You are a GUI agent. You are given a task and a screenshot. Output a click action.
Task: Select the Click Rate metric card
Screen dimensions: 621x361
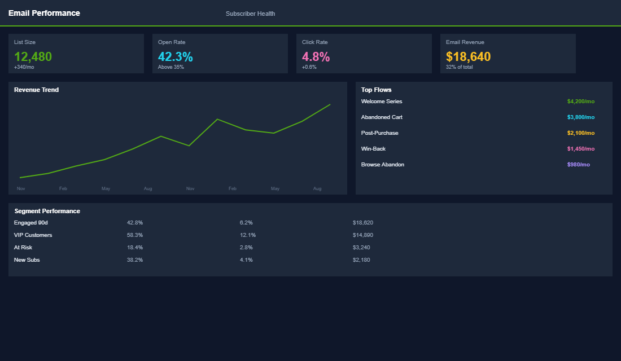click(364, 54)
